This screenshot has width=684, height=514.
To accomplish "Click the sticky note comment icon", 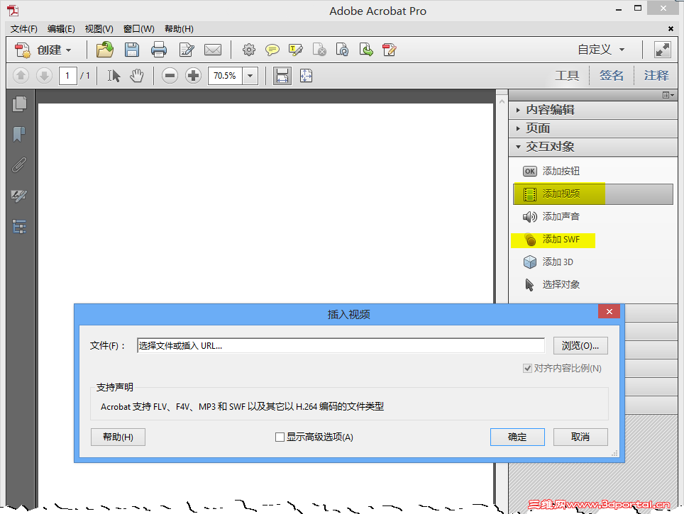I will point(272,50).
